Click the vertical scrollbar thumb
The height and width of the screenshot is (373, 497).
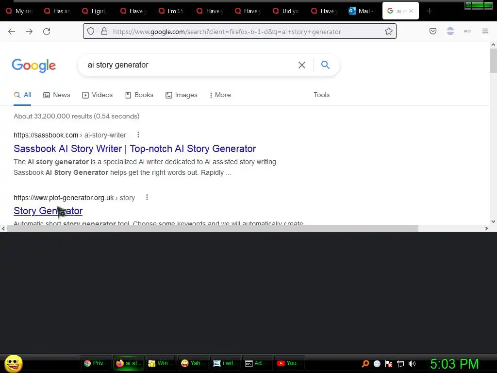(493, 61)
